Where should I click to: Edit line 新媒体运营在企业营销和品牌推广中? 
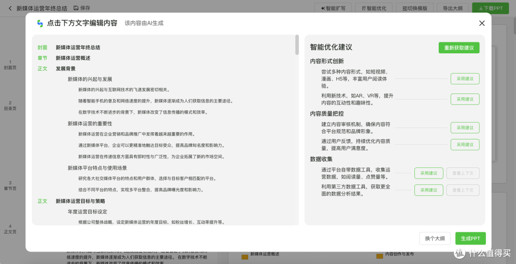[x=138, y=134]
